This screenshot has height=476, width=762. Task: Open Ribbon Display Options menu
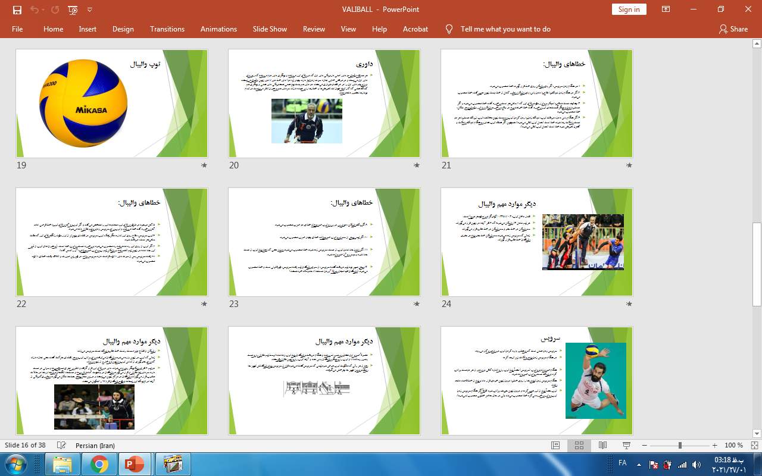click(x=666, y=10)
